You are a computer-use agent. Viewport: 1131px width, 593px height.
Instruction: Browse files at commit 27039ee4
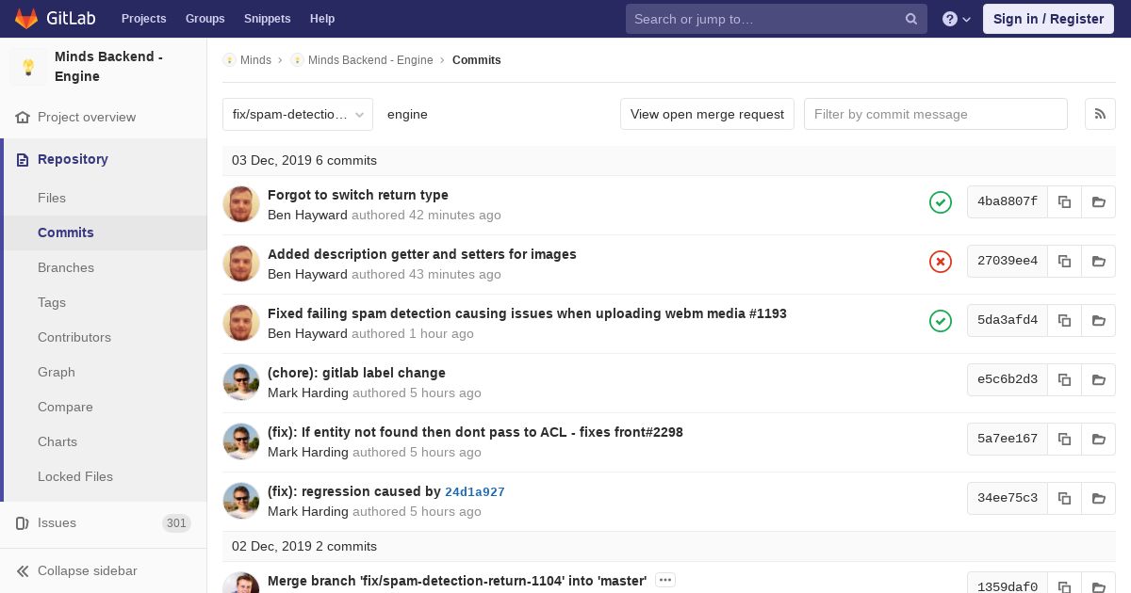1098,261
